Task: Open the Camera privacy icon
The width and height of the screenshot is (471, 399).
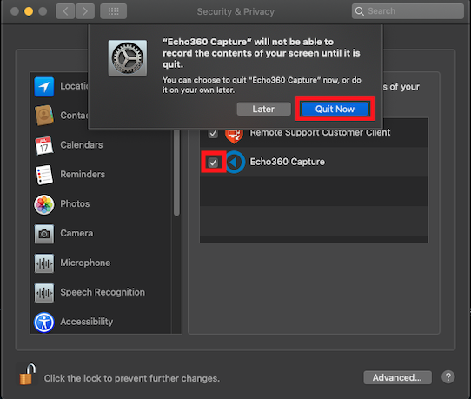Action: [44, 234]
